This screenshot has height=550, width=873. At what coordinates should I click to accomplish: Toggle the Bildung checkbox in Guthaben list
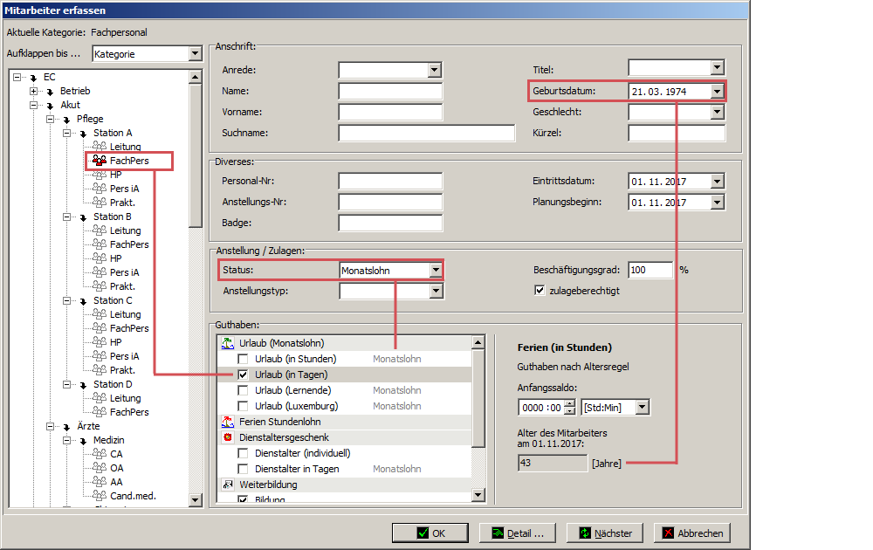click(x=244, y=498)
